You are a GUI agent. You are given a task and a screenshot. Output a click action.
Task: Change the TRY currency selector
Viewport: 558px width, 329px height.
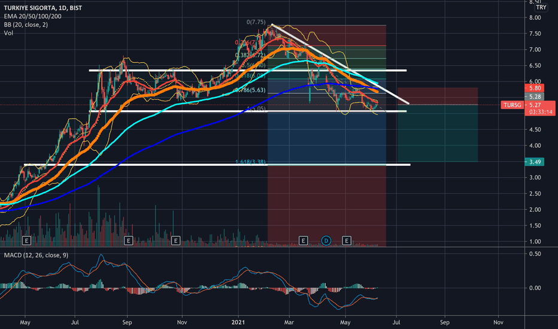(x=541, y=7)
